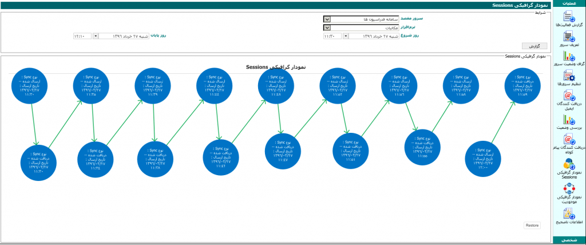
Task: Click the end time field showing 12:10
Action: (82, 36)
